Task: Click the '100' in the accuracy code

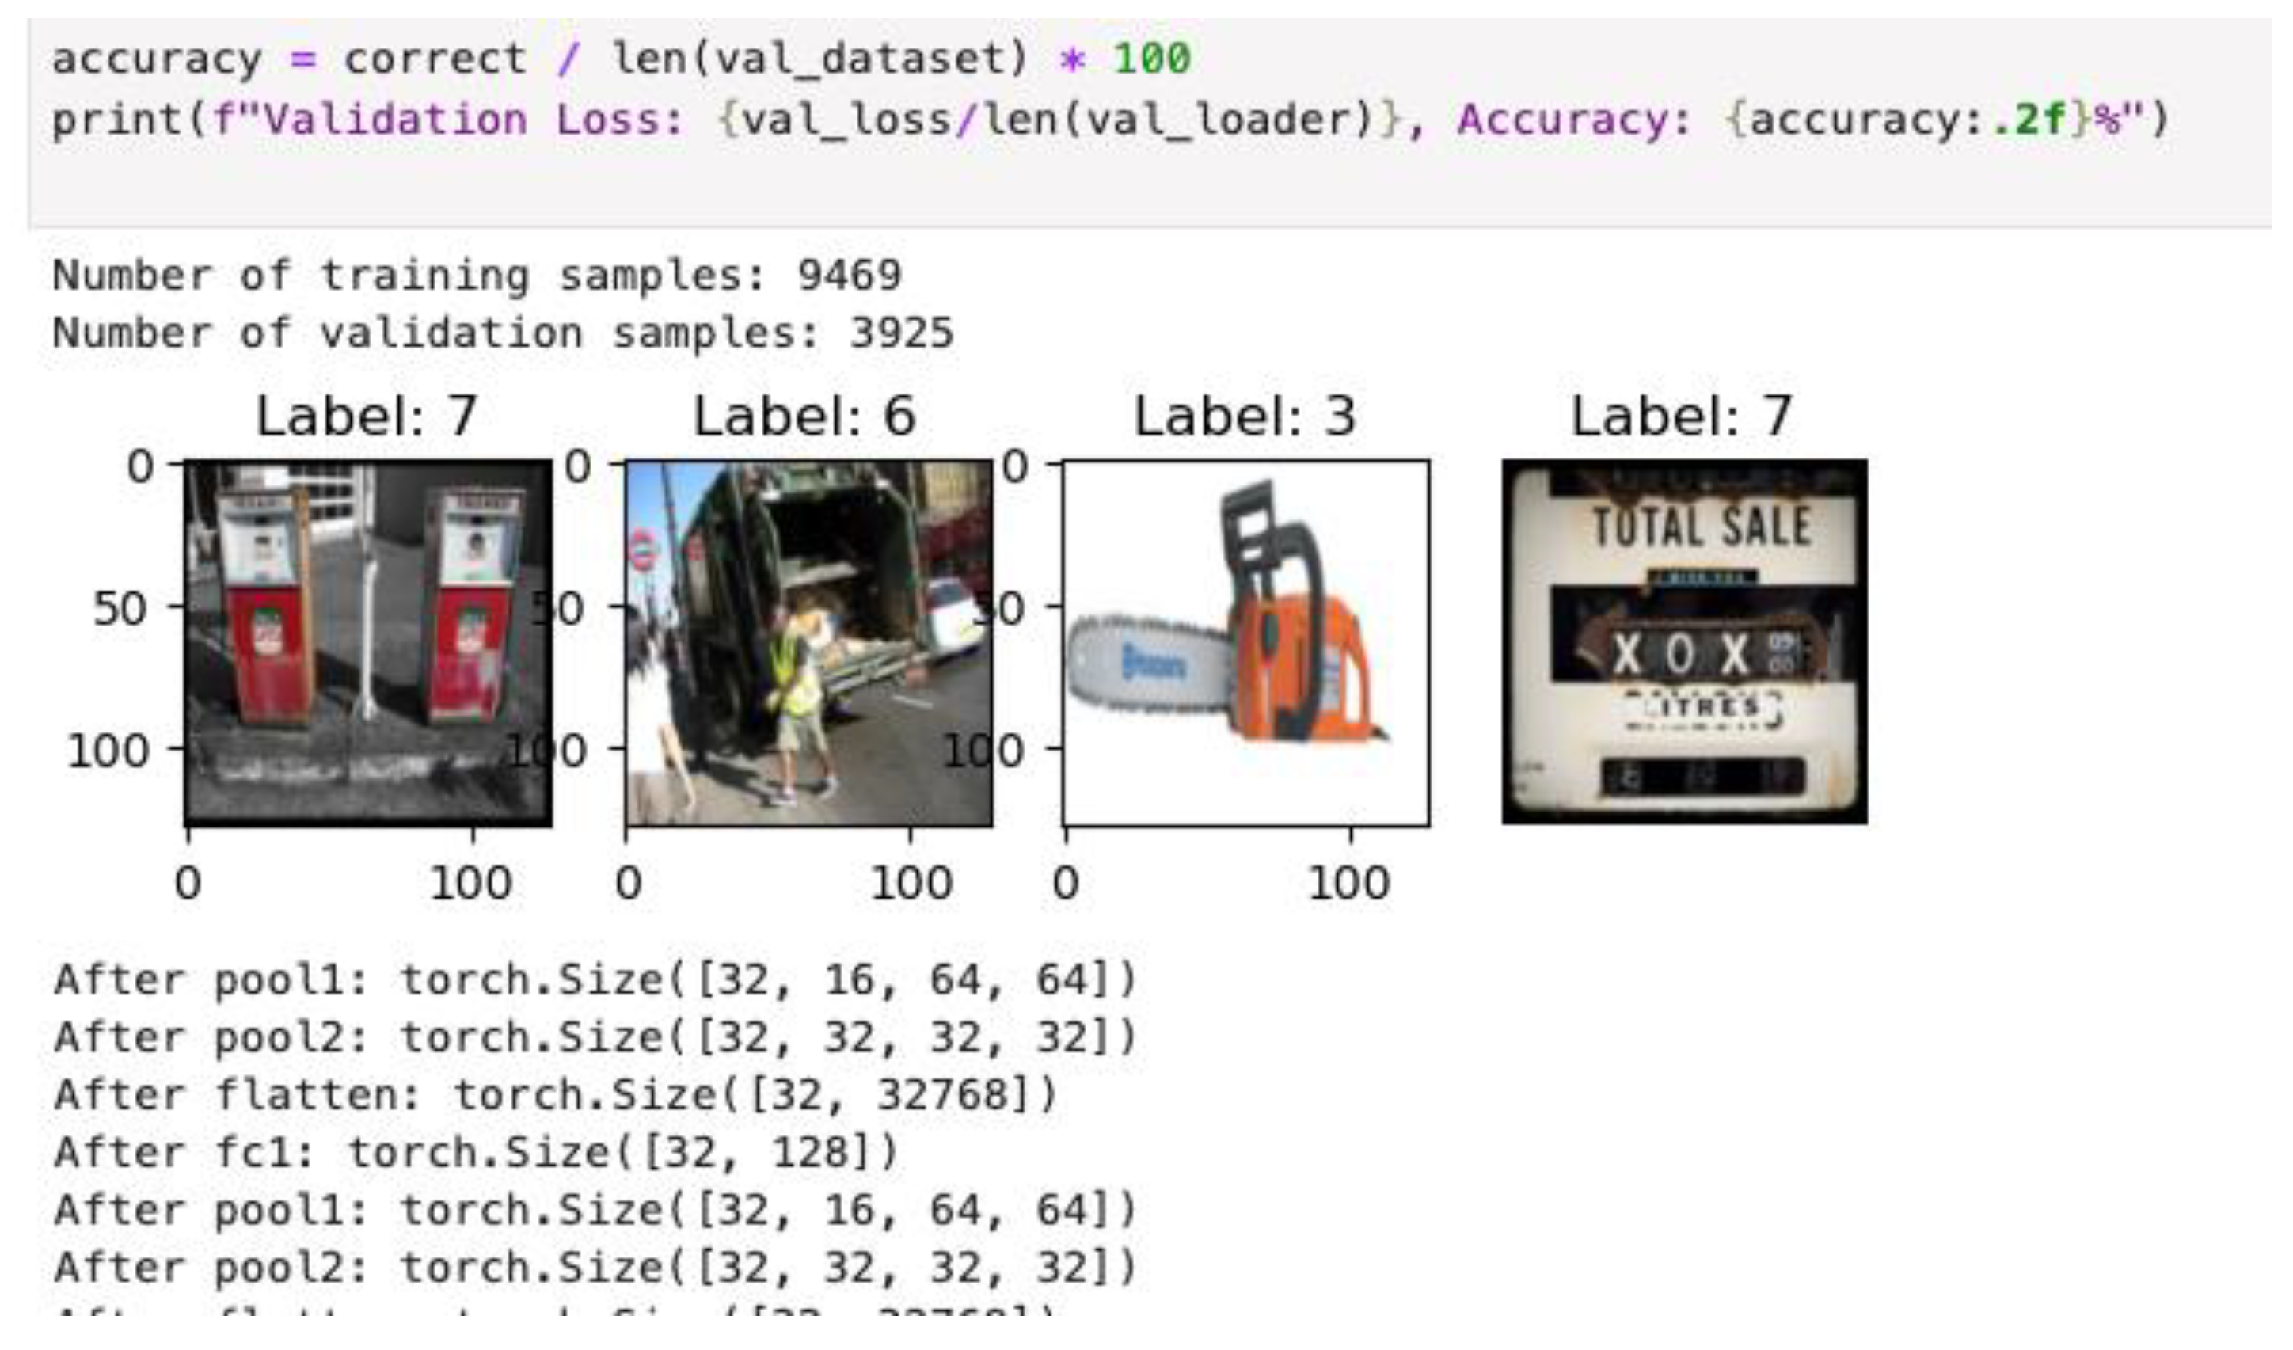Action: coord(1151,60)
